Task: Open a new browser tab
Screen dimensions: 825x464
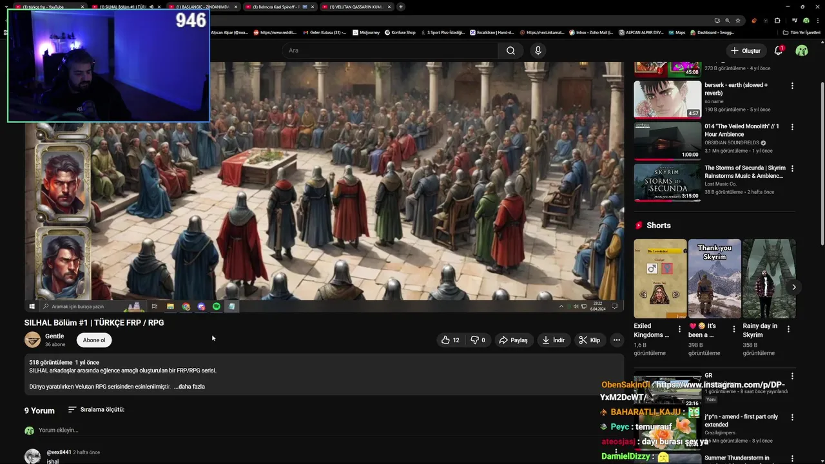Action: coord(401,6)
